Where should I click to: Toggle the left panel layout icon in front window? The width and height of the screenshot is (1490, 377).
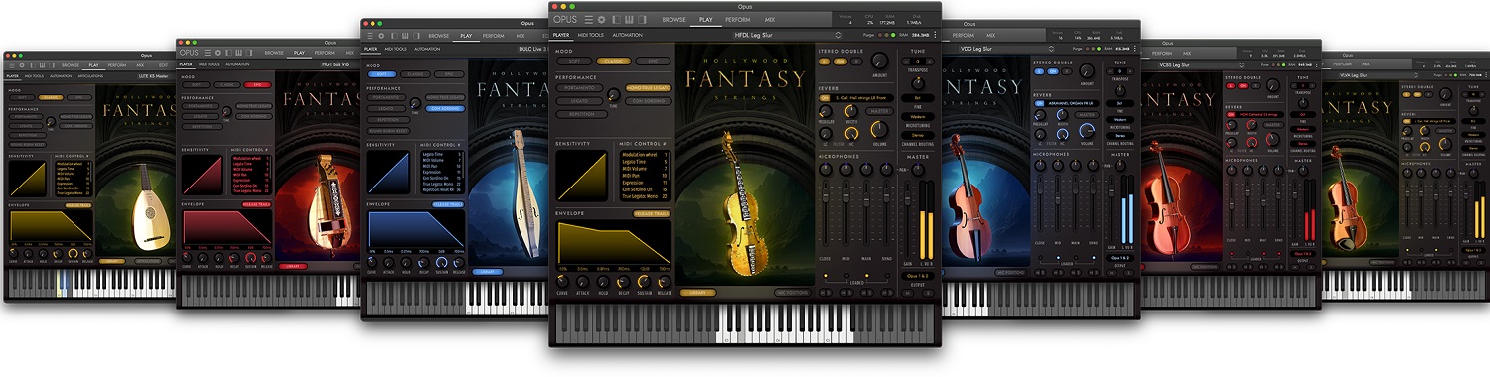616,19
